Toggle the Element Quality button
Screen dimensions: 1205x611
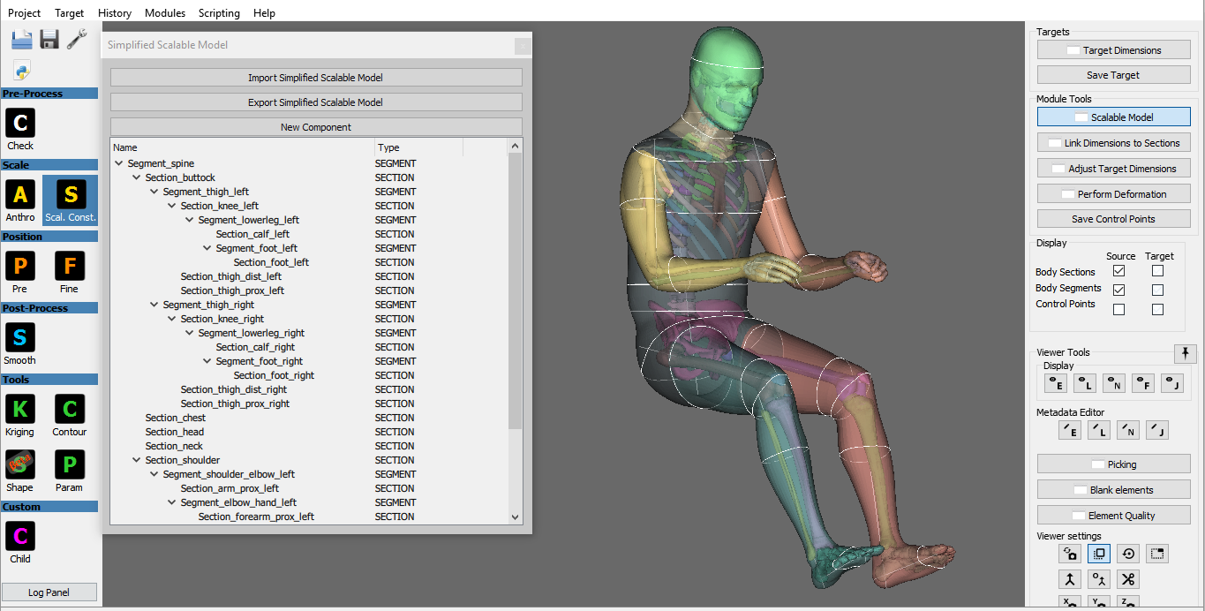(1114, 516)
